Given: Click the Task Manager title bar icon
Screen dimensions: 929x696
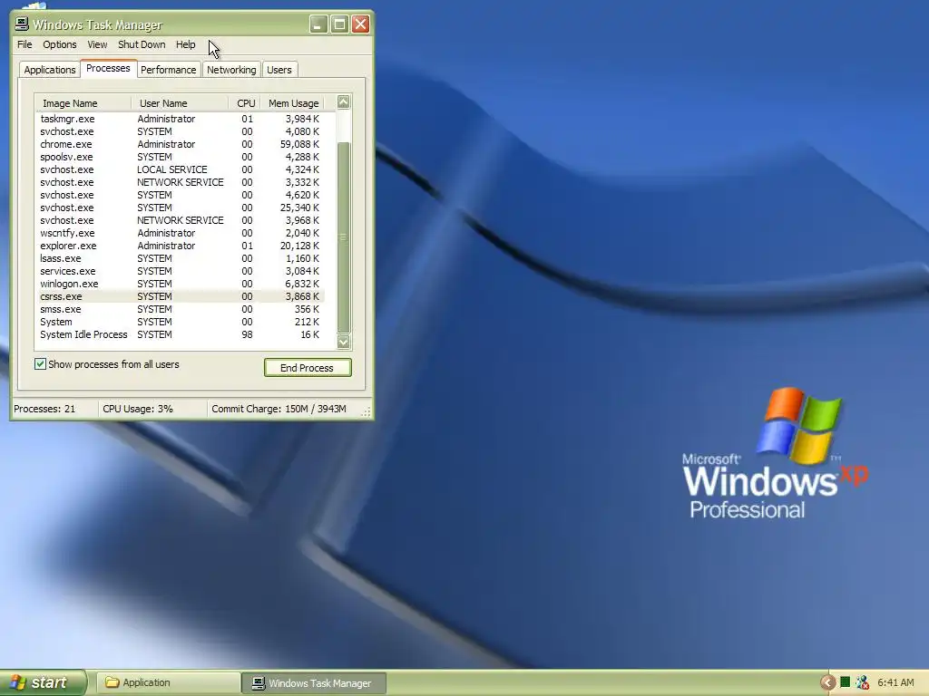Looking at the screenshot, I should [x=22, y=24].
